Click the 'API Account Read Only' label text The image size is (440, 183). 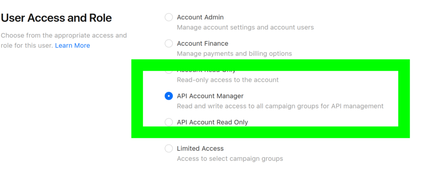(212, 122)
